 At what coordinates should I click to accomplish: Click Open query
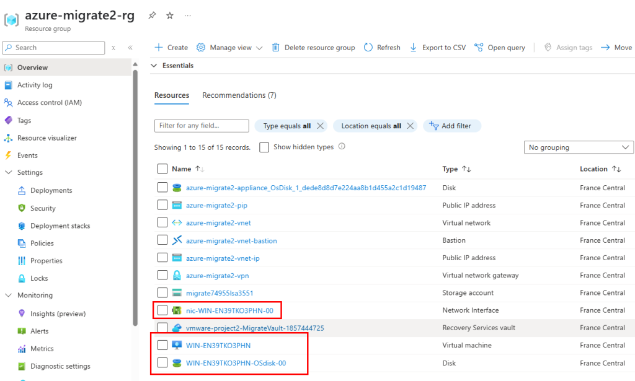[x=499, y=47]
